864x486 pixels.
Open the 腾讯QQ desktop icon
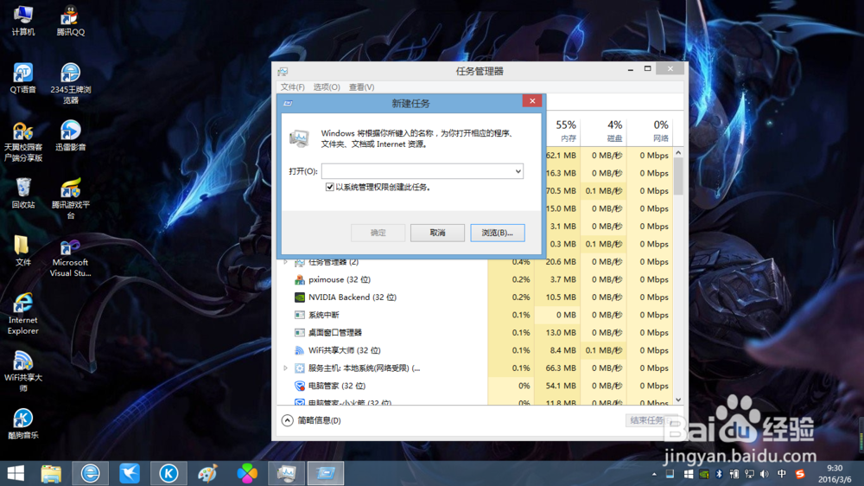(x=70, y=21)
